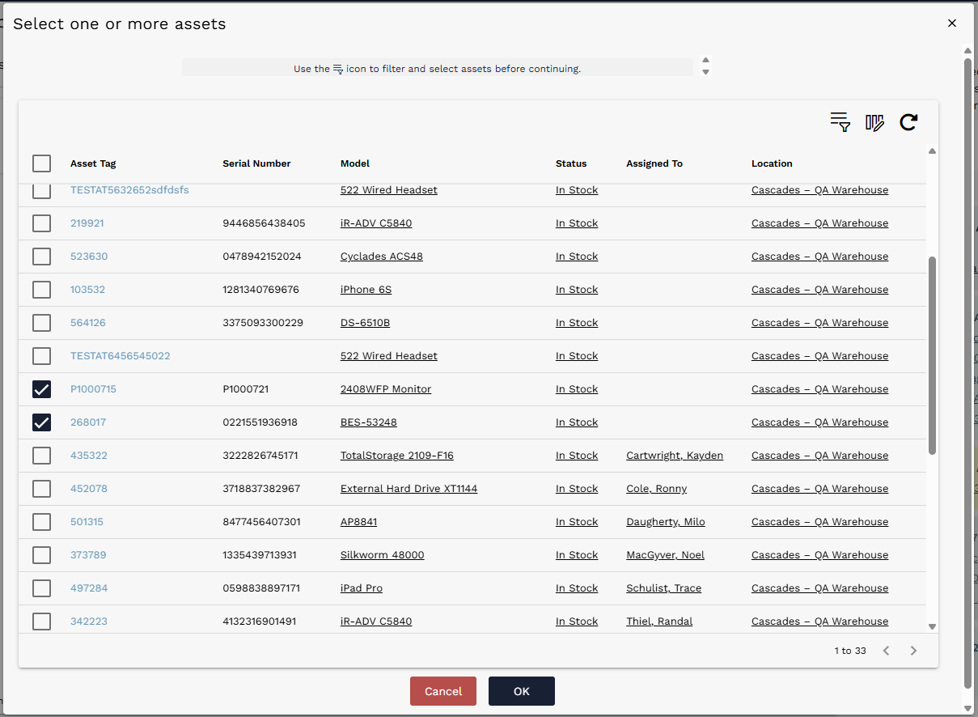Open the TotalStorage 2109-F16 model link

point(397,456)
